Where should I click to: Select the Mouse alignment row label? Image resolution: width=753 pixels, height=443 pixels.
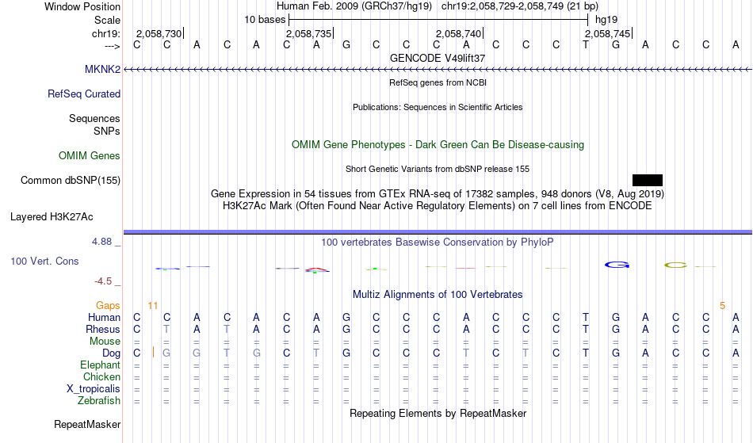tap(105, 342)
